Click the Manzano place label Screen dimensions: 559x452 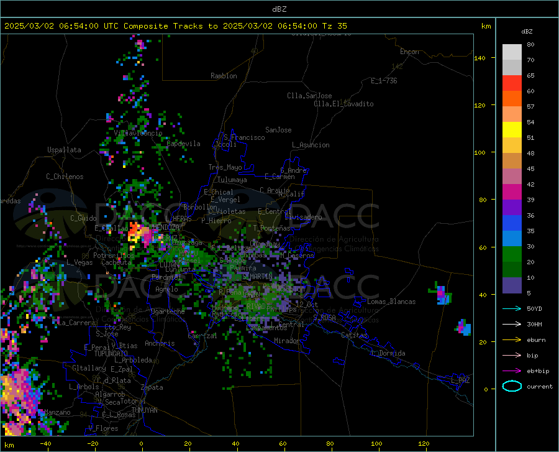(57, 412)
